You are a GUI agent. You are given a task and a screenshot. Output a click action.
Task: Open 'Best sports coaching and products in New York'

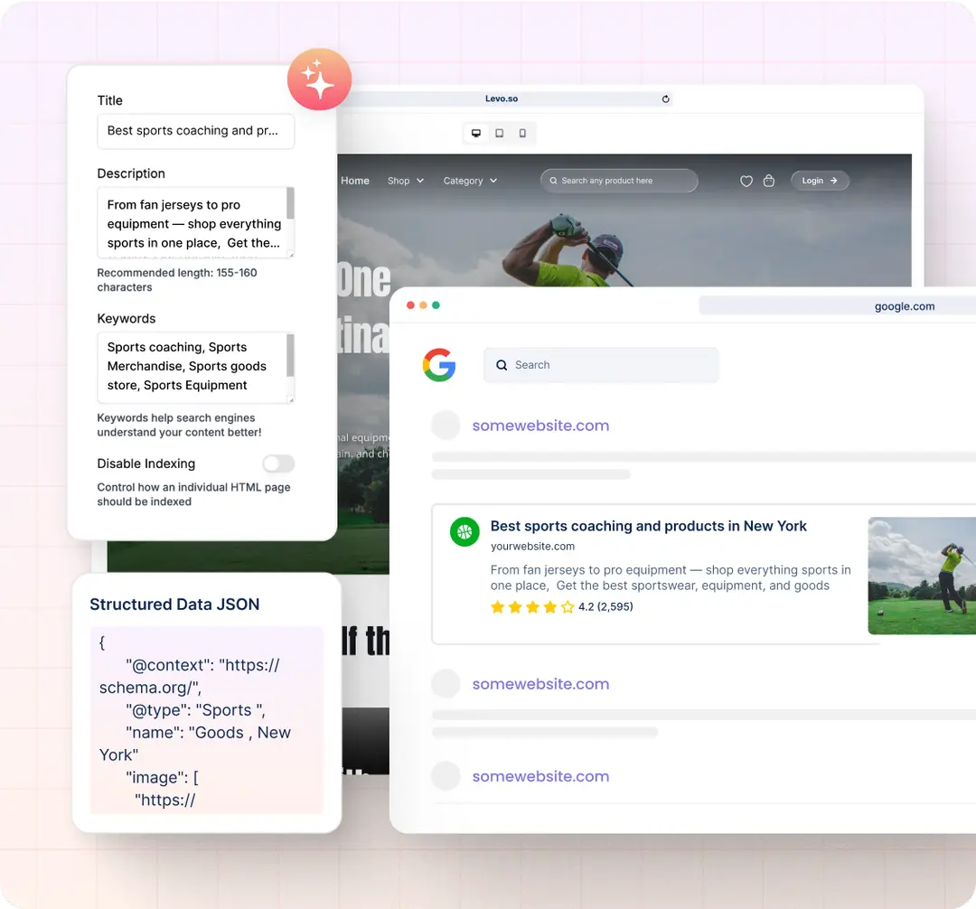click(648, 527)
